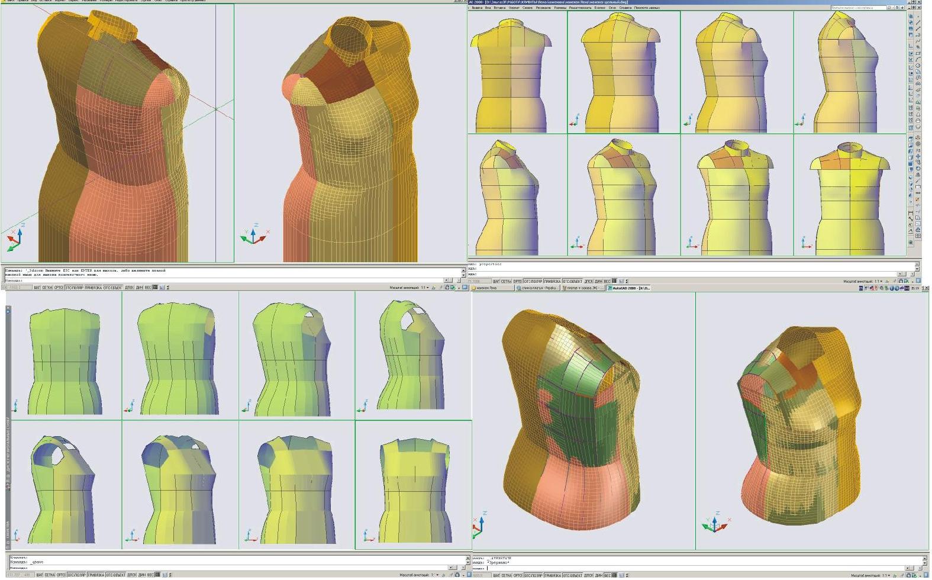Toggle ОТС-ПОЛЯР polar tracking in top-right window
The width and height of the screenshot is (932, 580).
point(533,281)
